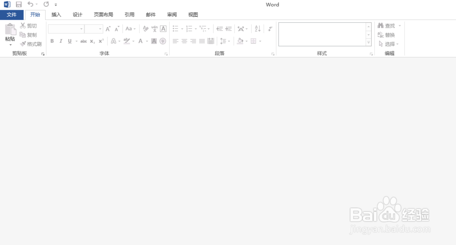This screenshot has height=245, width=456.
Task: Open the 引用 (References) tab
Action: click(x=130, y=15)
